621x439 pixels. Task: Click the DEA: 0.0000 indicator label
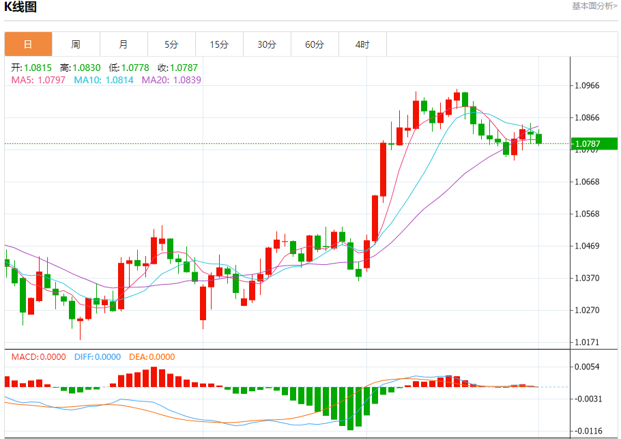coord(151,356)
